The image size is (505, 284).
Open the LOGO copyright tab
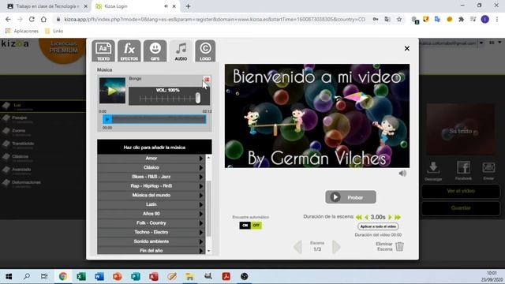pyautogui.click(x=205, y=50)
